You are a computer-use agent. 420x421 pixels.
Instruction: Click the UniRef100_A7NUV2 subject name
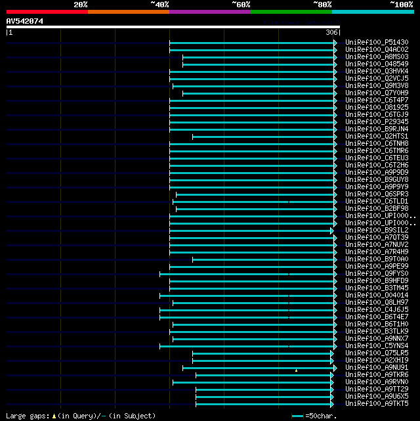[377, 245]
